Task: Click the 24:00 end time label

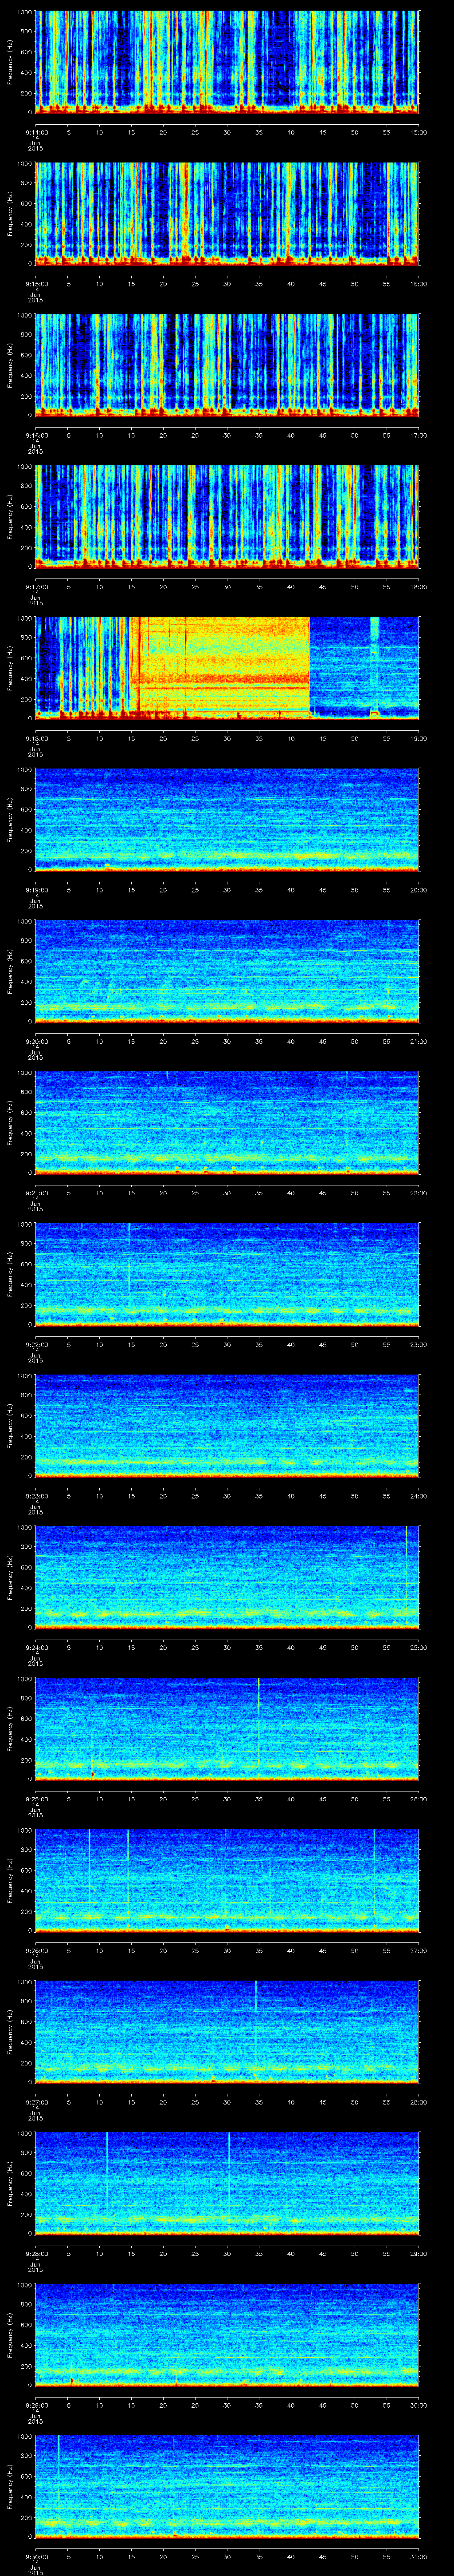Action: click(419, 1496)
